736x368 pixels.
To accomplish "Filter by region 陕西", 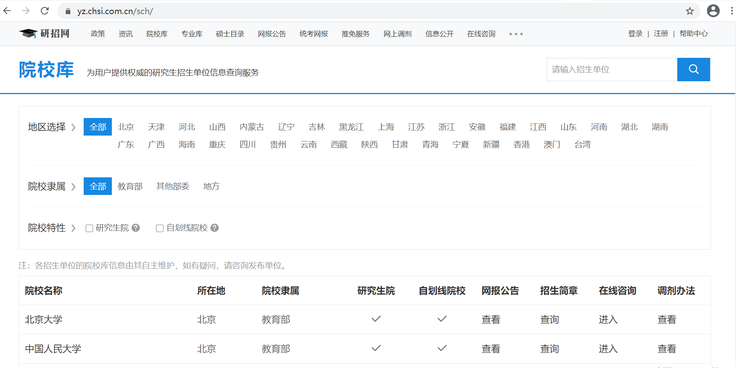I will tap(370, 145).
